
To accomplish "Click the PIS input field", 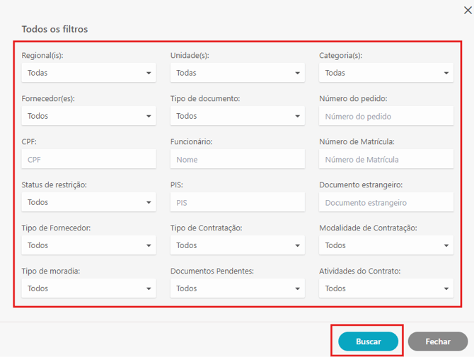I will coord(237,202).
